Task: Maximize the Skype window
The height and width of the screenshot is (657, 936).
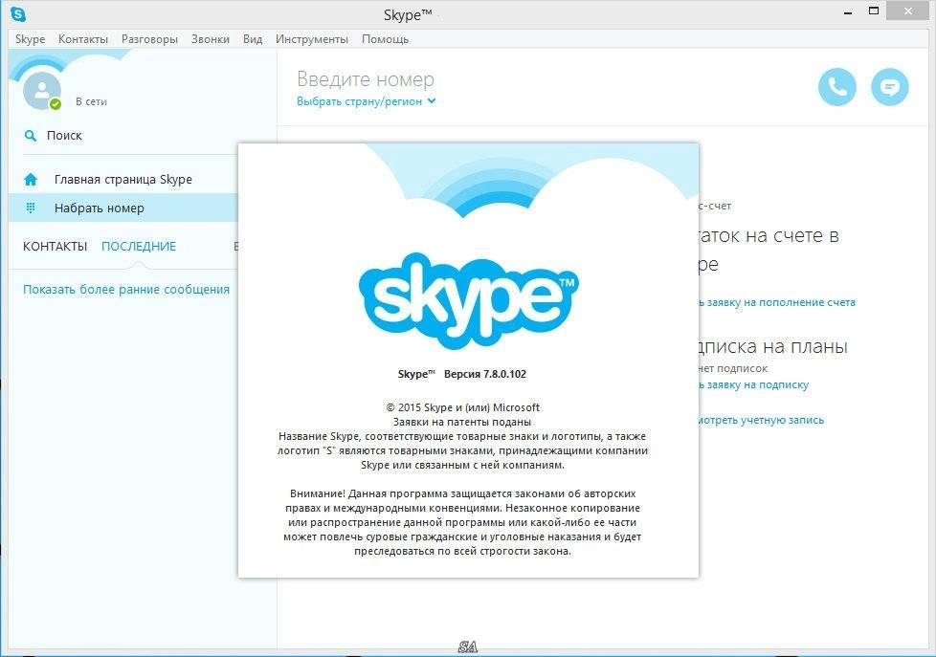Action: pos(874,11)
